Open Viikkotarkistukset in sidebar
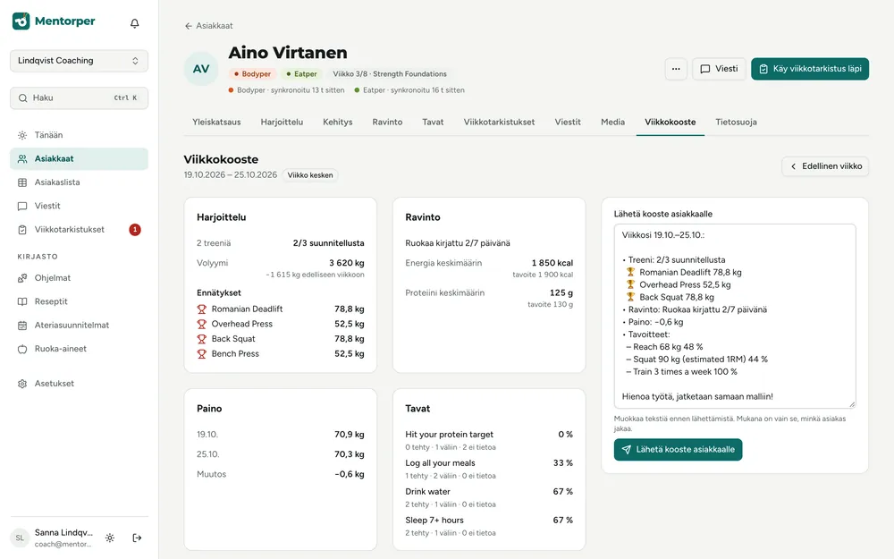Screen dimensions: 894x559 click(x=79, y=229)
